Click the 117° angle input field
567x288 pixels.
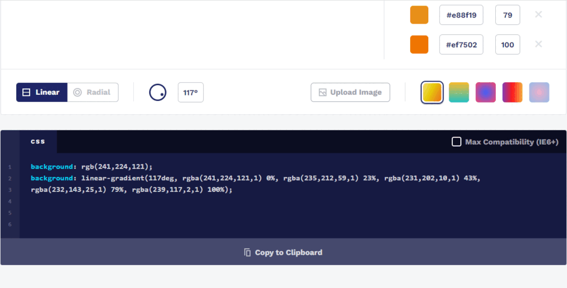[191, 93]
